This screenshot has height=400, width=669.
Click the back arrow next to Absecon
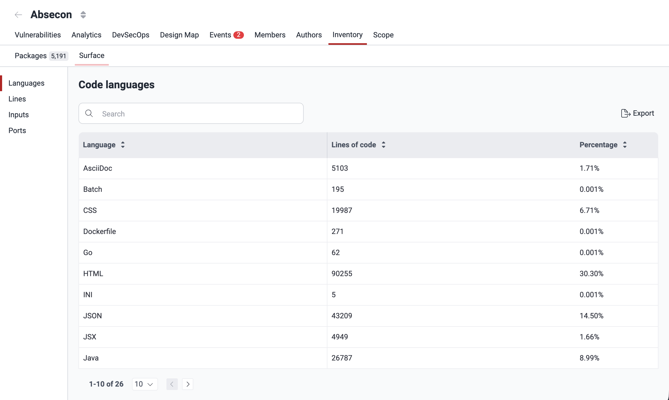[18, 14]
